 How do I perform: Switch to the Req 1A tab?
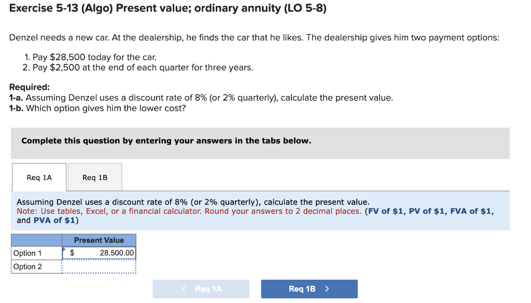(x=39, y=177)
